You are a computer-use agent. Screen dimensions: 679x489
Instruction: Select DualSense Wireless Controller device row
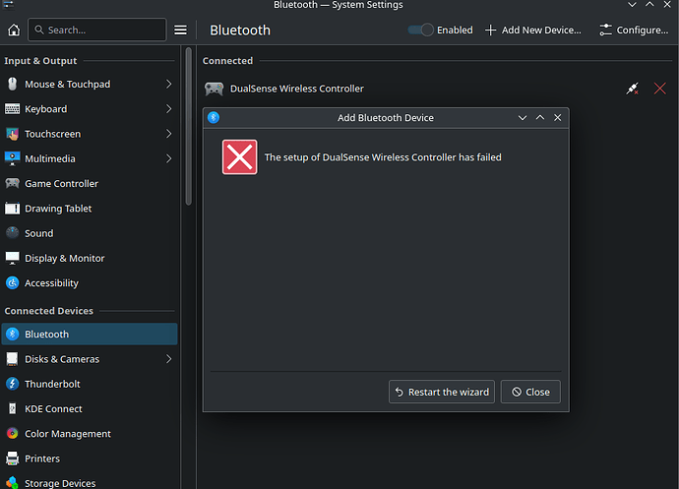click(437, 89)
